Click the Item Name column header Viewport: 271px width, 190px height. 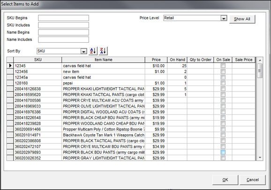click(103, 60)
